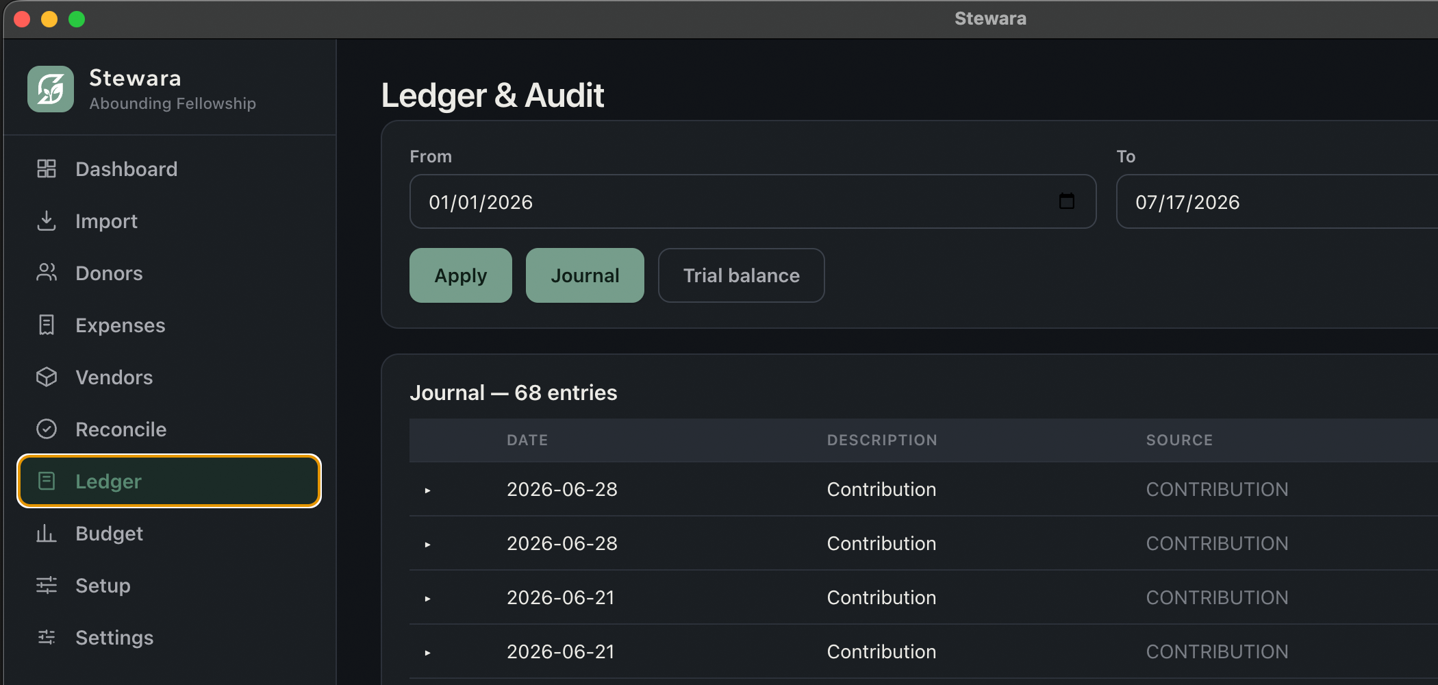
Task: Select the Budget sidebar item
Action: tap(169, 533)
